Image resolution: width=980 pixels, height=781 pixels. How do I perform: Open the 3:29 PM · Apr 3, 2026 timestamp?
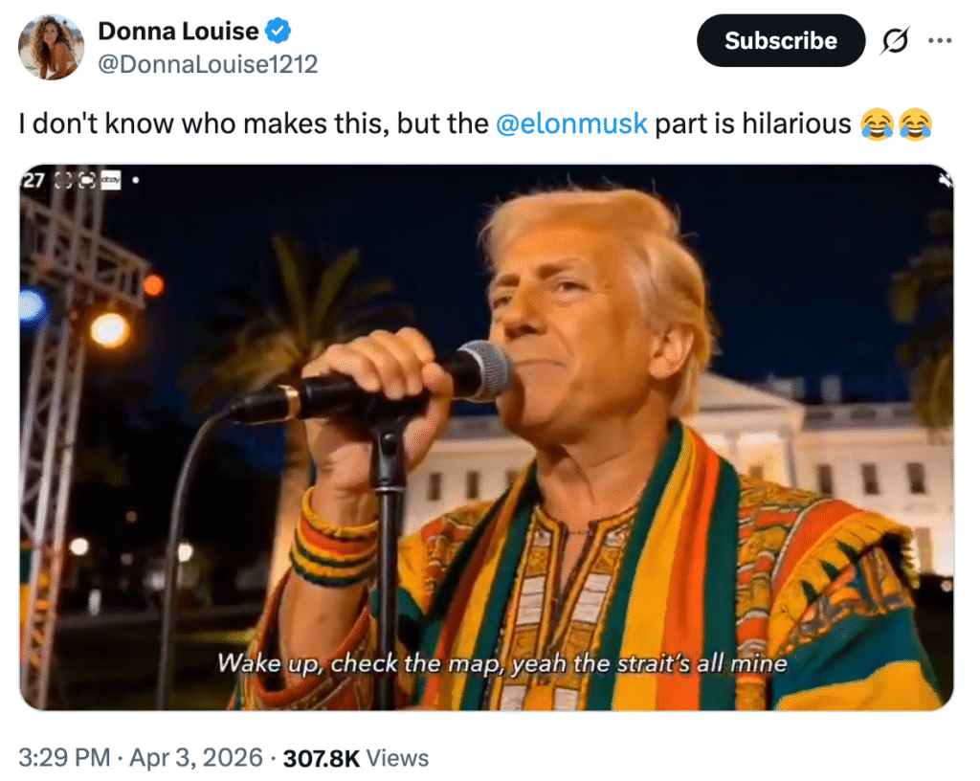[141, 758]
